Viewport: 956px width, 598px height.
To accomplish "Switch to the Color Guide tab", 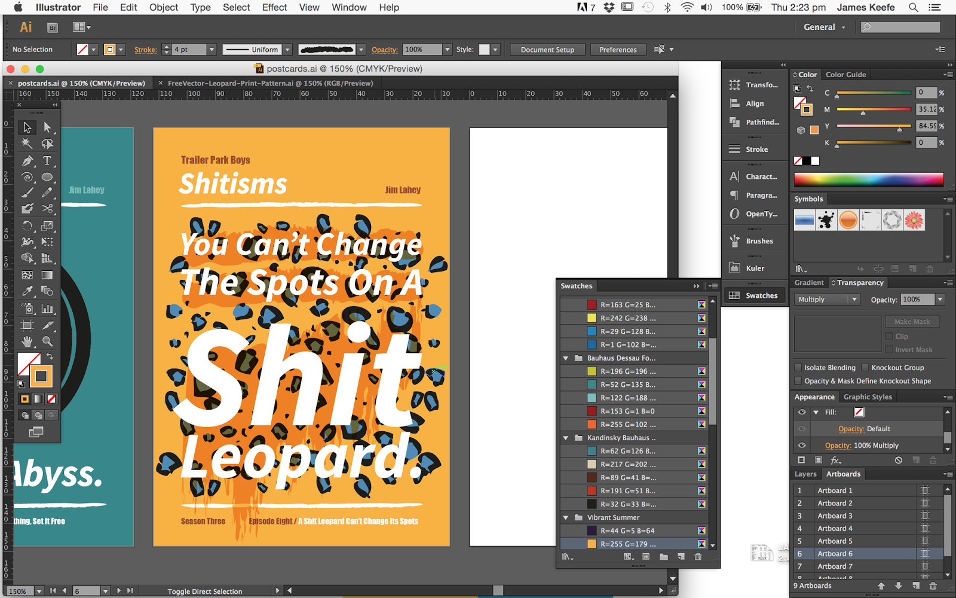I will pos(845,75).
